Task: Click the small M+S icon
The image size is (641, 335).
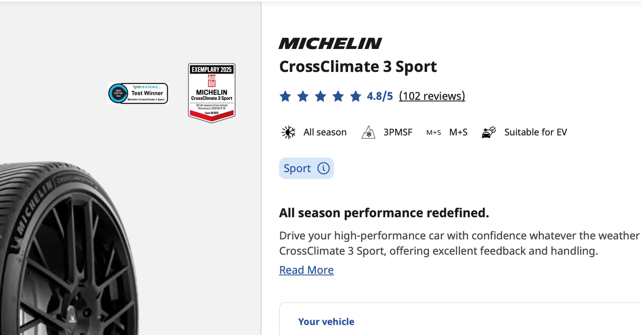Action: (x=433, y=132)
